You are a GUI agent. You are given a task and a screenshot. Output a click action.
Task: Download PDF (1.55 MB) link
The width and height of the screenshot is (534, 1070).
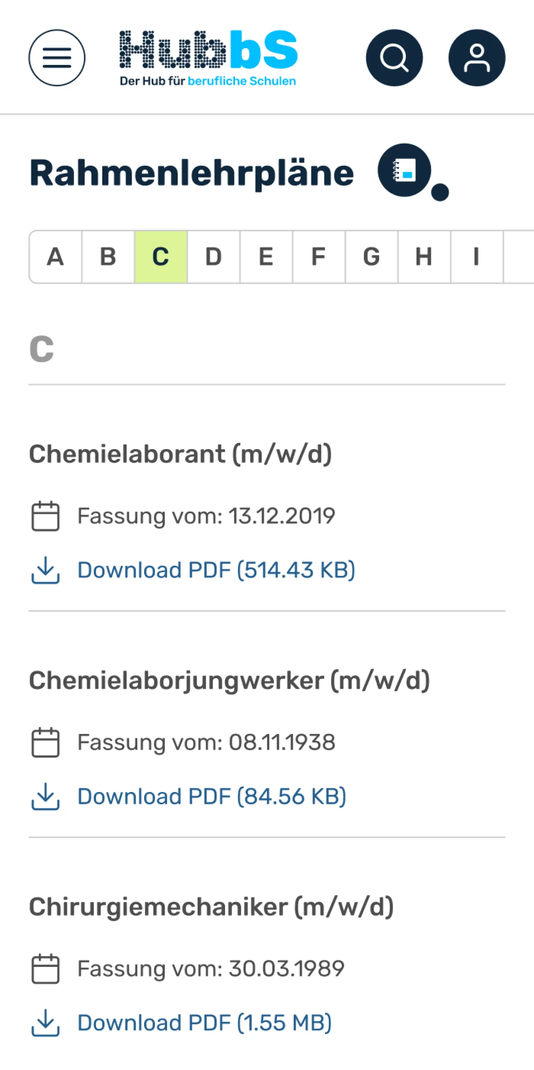(205, 1023)
